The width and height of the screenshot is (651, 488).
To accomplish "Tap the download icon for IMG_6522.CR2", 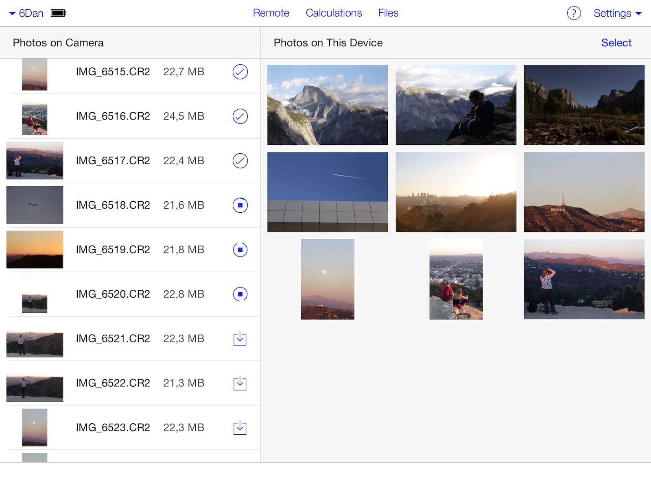I will tap(240, 383).
